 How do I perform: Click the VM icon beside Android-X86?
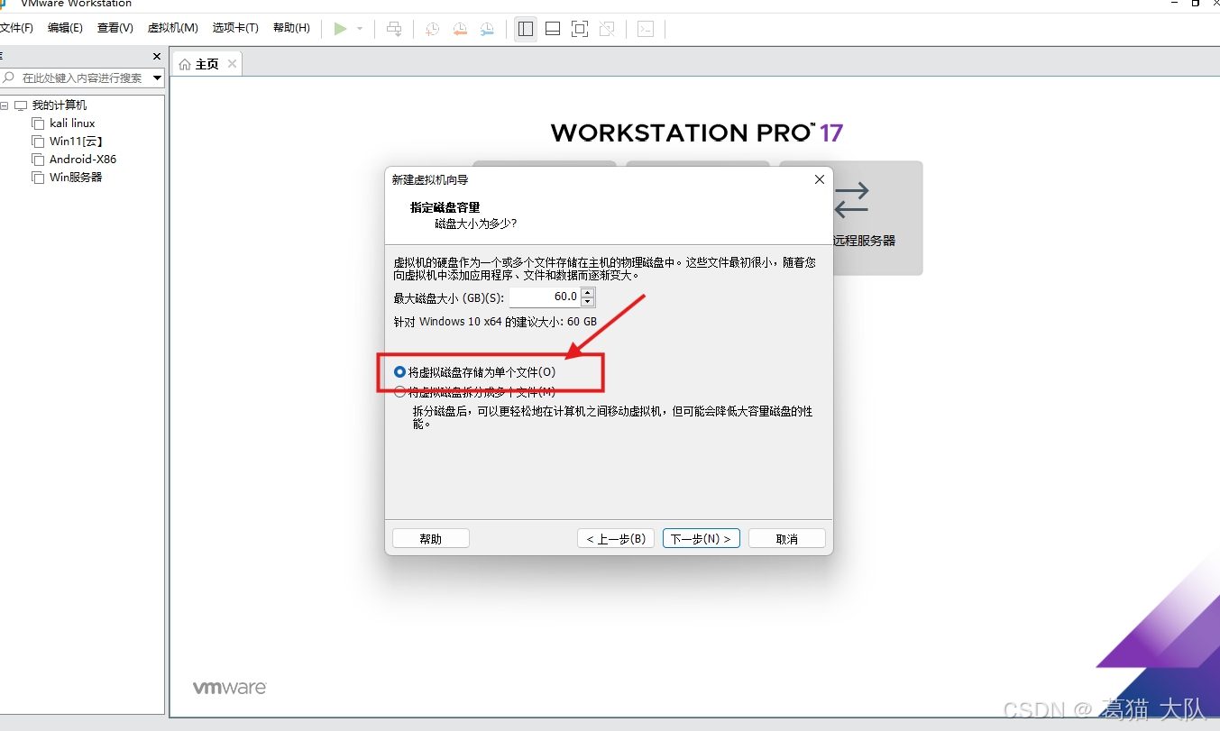coord(38,160)
